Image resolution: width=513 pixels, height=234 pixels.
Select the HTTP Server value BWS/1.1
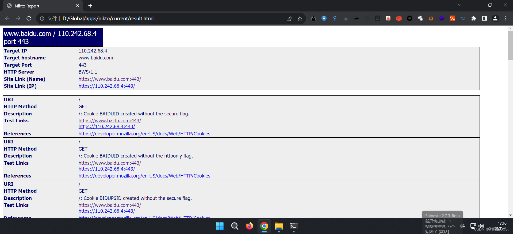tap(88, 72)
